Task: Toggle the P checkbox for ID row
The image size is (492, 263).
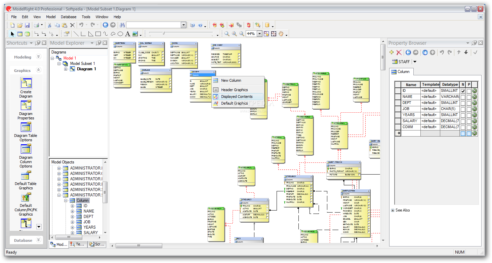Action: point(469,91)
